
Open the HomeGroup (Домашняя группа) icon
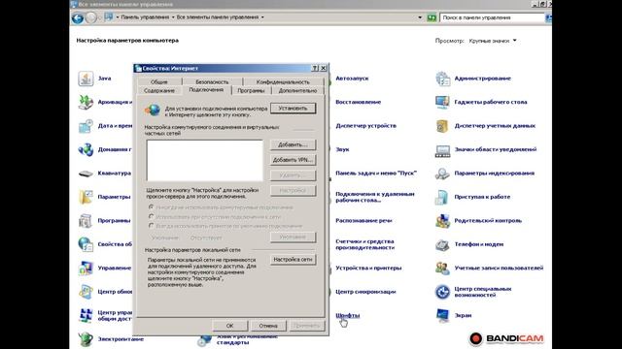(x=86, y=149)
